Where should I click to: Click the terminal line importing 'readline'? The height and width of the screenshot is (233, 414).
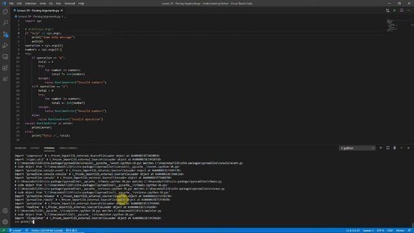(x=86, y=207)
